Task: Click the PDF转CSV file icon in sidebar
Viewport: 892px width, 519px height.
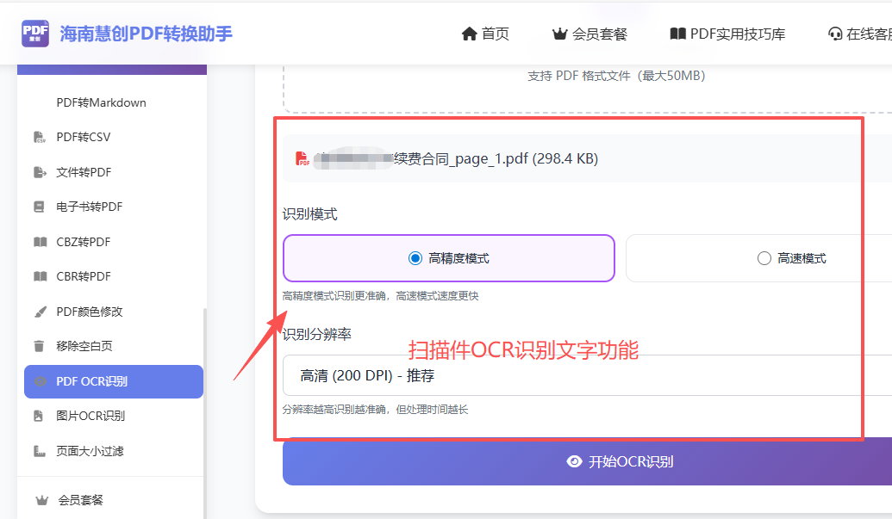Action: 40,137
